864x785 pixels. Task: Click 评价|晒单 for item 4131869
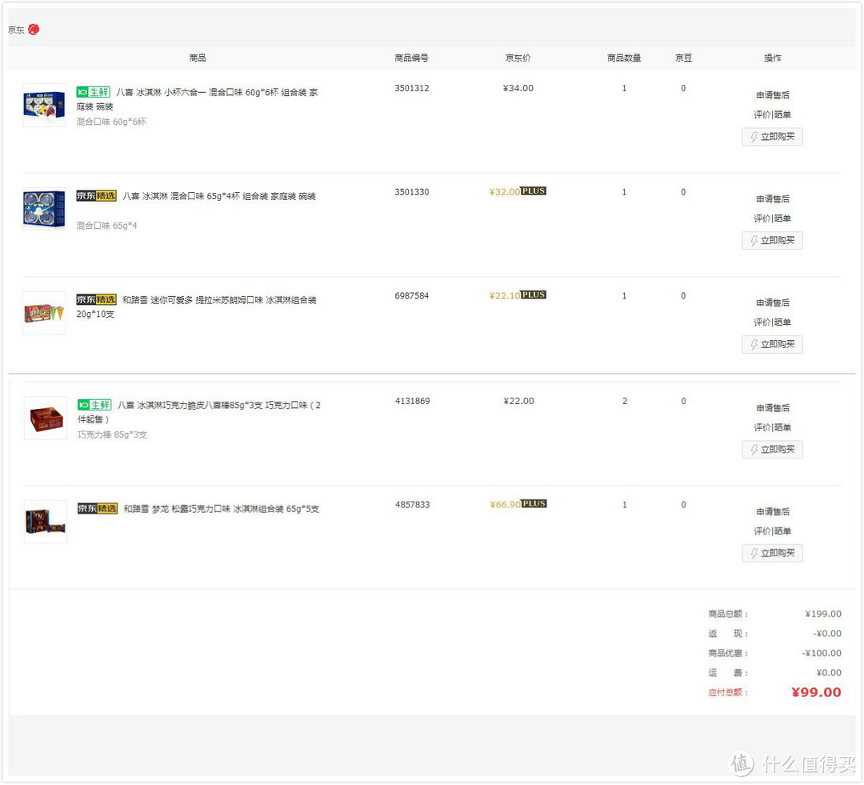point(773,427)
